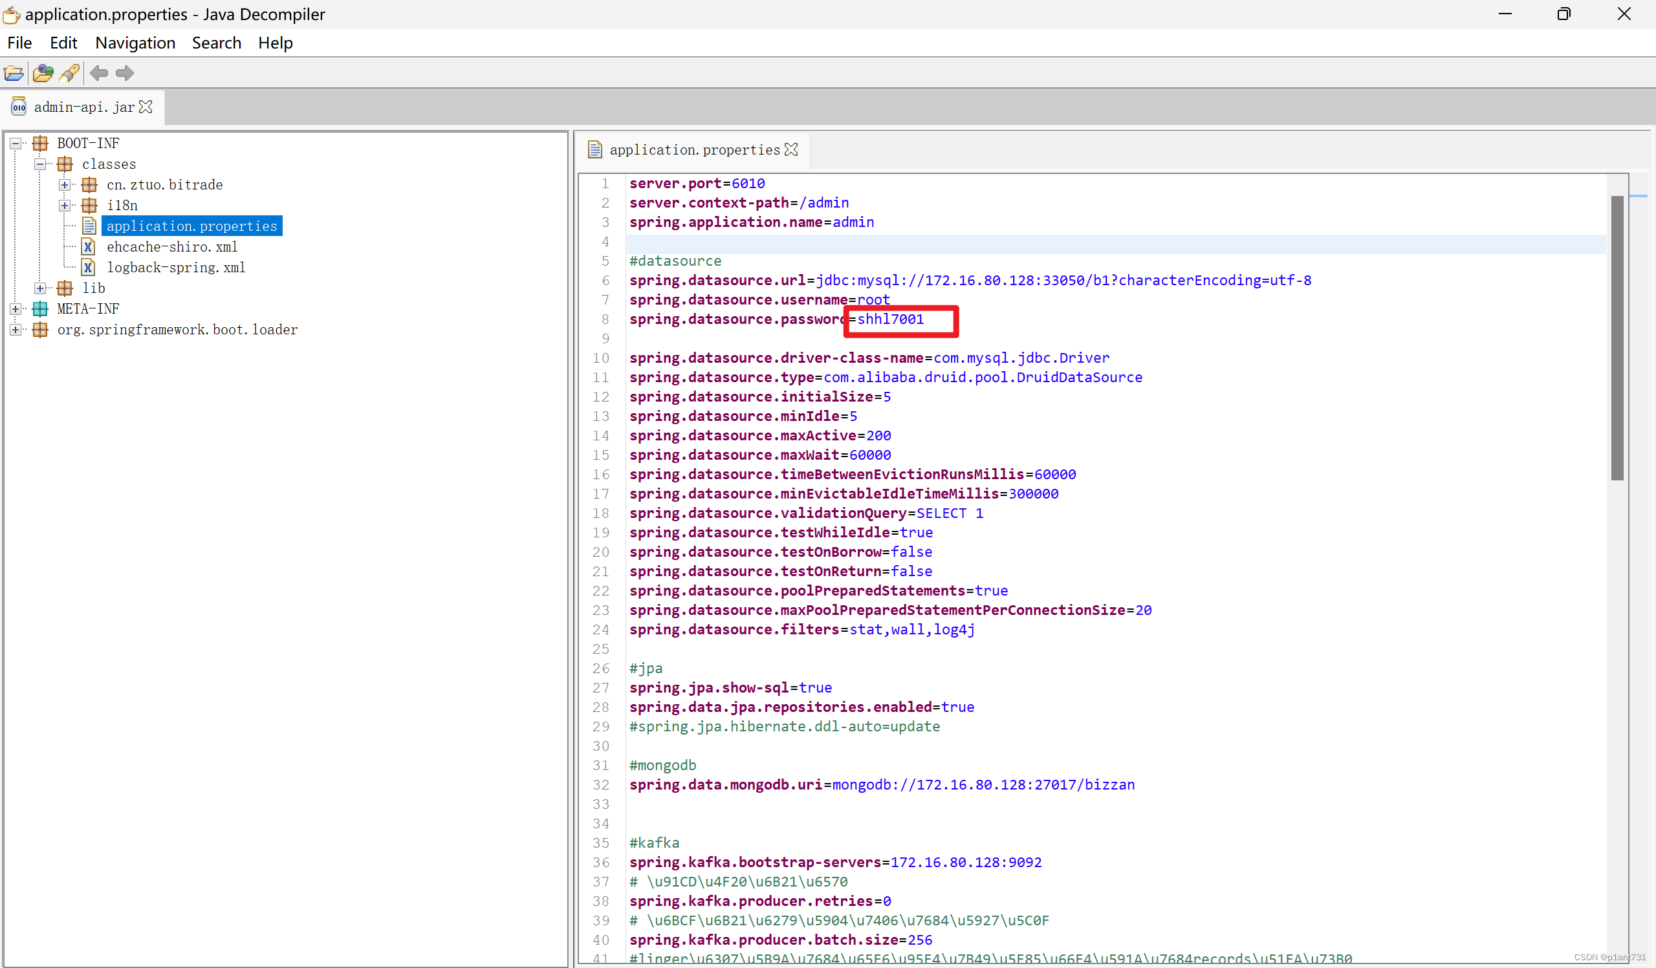1656x968 pixels.
Task: Close the admin-api.jar tab
Action: click(x=146, y=107)
